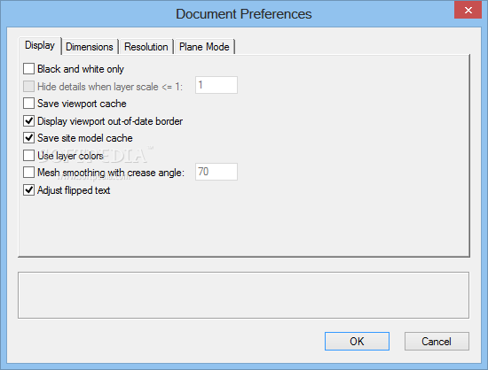Go to the Plane Mode tab
Image resolution: width=488 pixels, height=370 pixels.
pyautogui.click(x=204, y=47)
